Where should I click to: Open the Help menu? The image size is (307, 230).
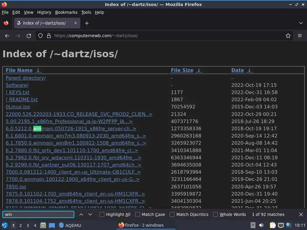click(100, 12)
